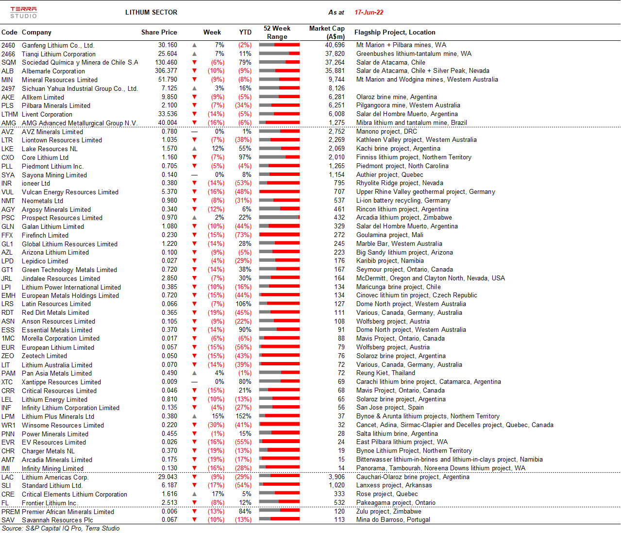The height and width of the screenshot is (533, 621).
Task: Select the ticker code VUL
Action: tap(8, 192)
